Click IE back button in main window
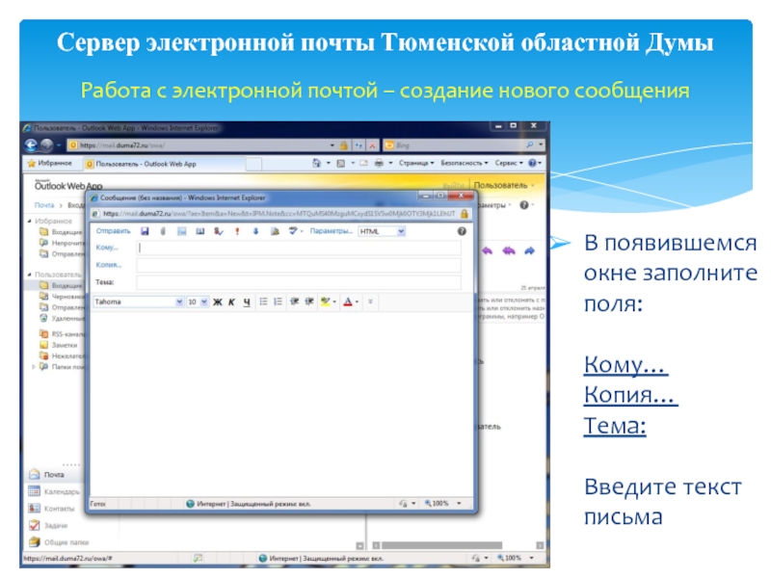 click(x=31, y=145)
